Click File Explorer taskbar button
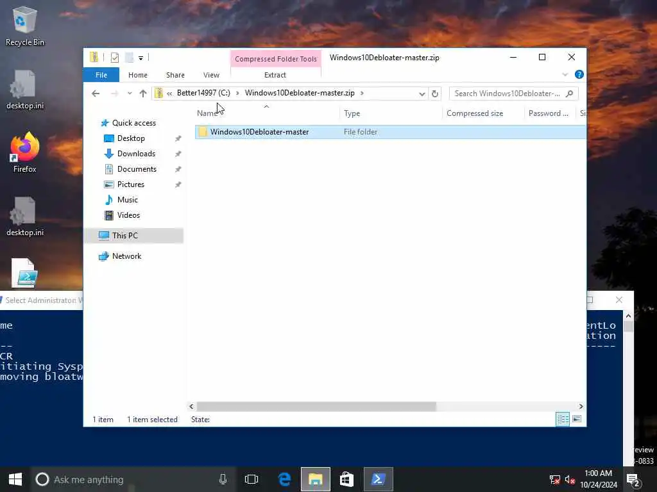 [x=316, y=479]
